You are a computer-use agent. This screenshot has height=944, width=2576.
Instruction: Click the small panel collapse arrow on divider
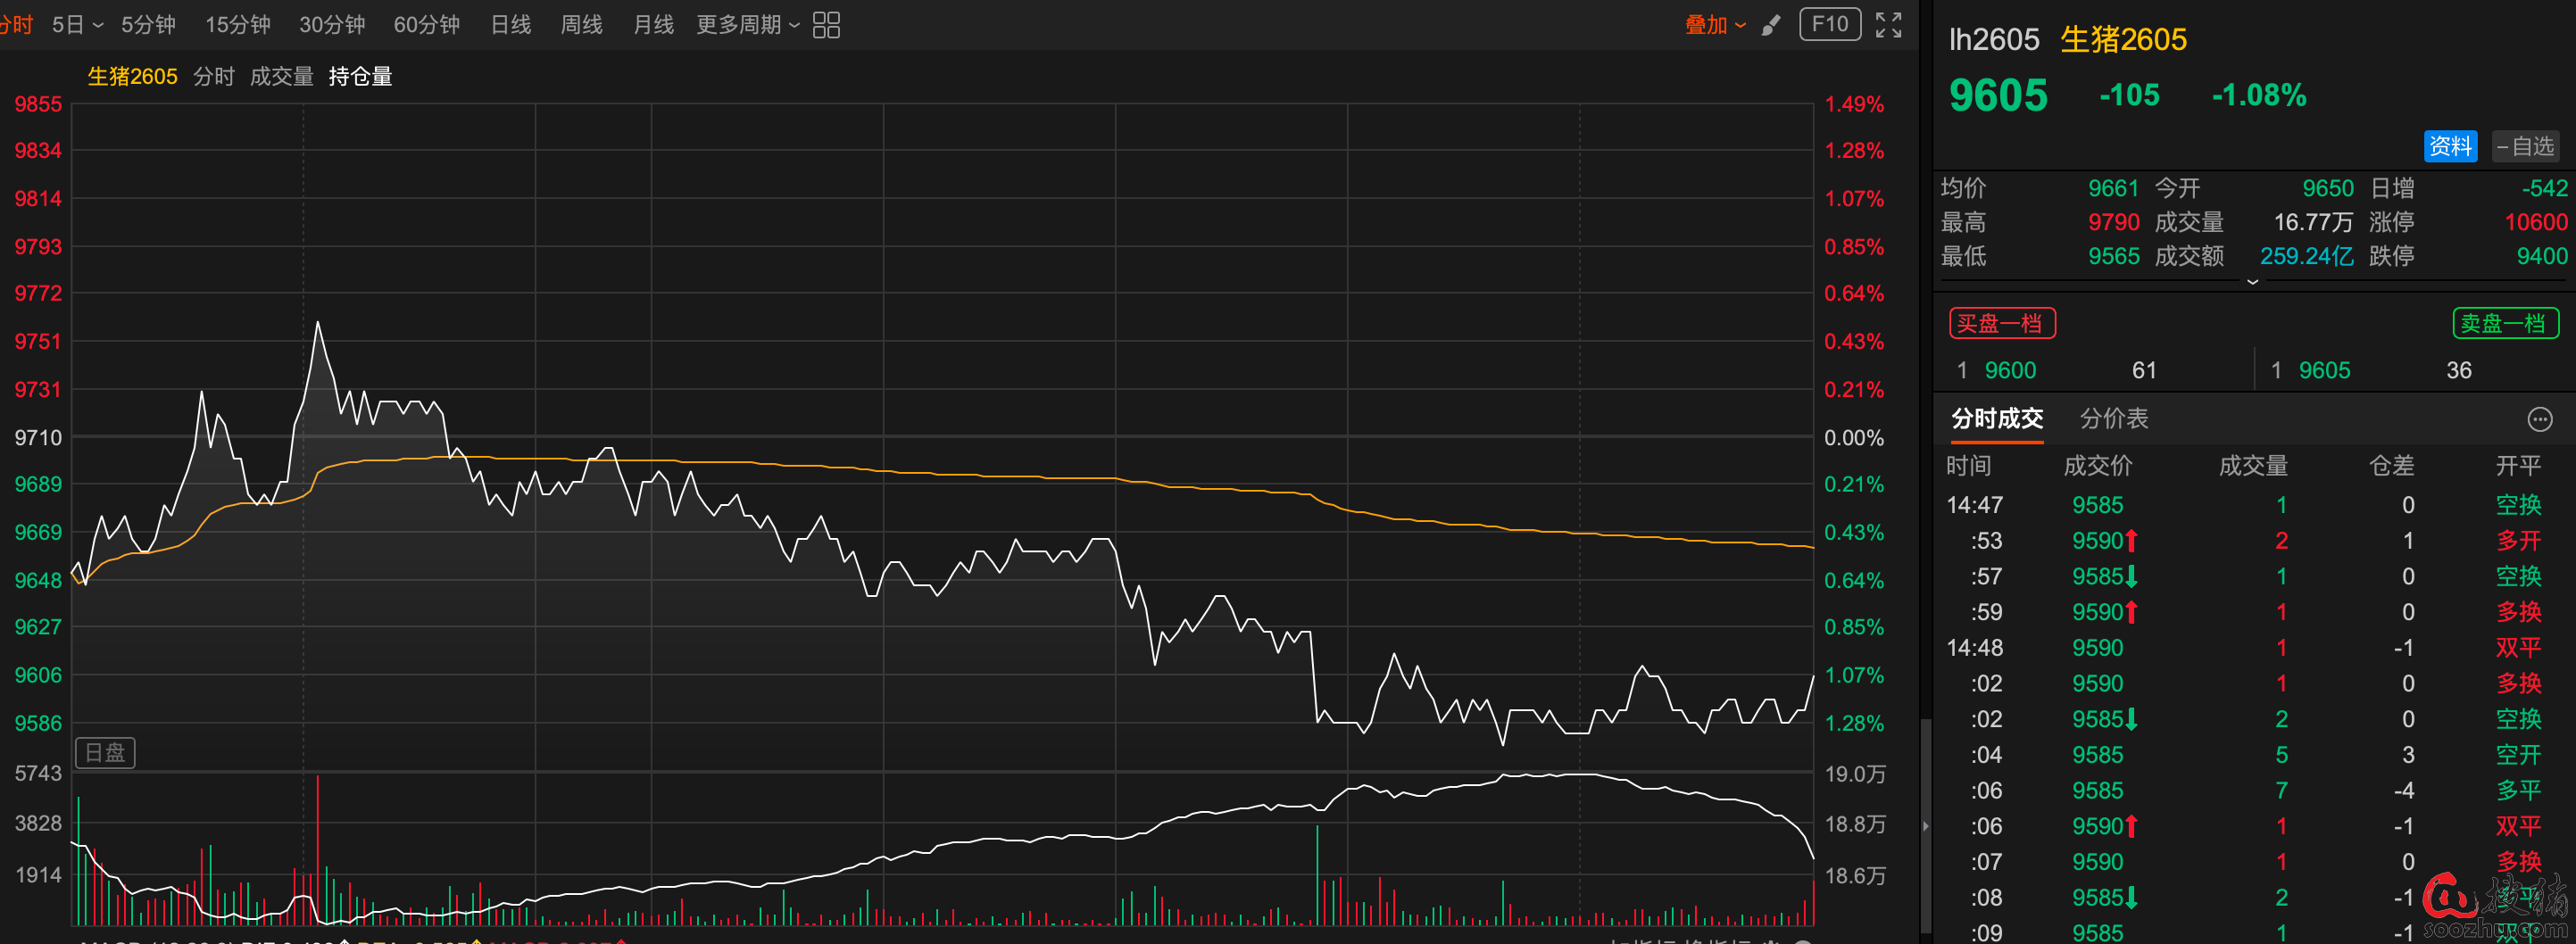(1925, 826)
